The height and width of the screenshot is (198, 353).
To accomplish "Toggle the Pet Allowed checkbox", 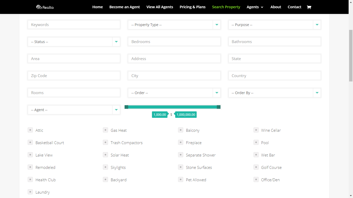I will tap(181, 179).
